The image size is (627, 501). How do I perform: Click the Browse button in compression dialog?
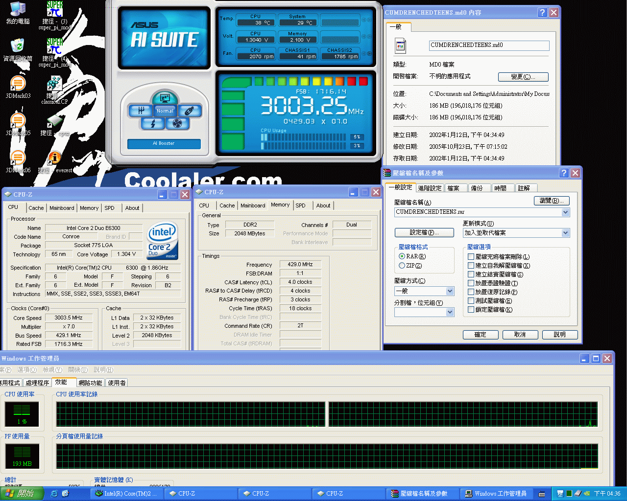click(x=552, y=201)
